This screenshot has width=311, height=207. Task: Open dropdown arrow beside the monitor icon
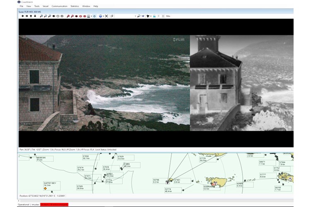92,16
